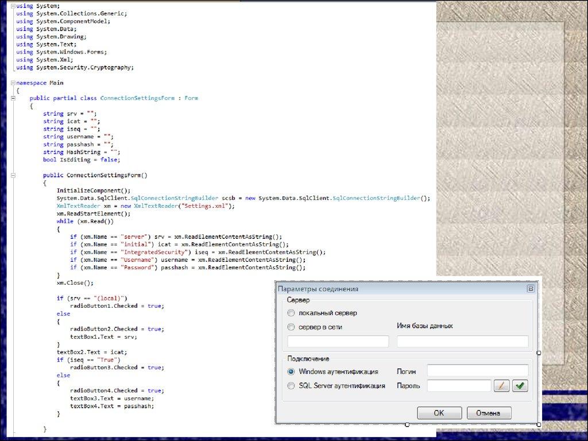Click the right-edge resize handle of the form
The image size is (588, 441).
tap(539, 353)
